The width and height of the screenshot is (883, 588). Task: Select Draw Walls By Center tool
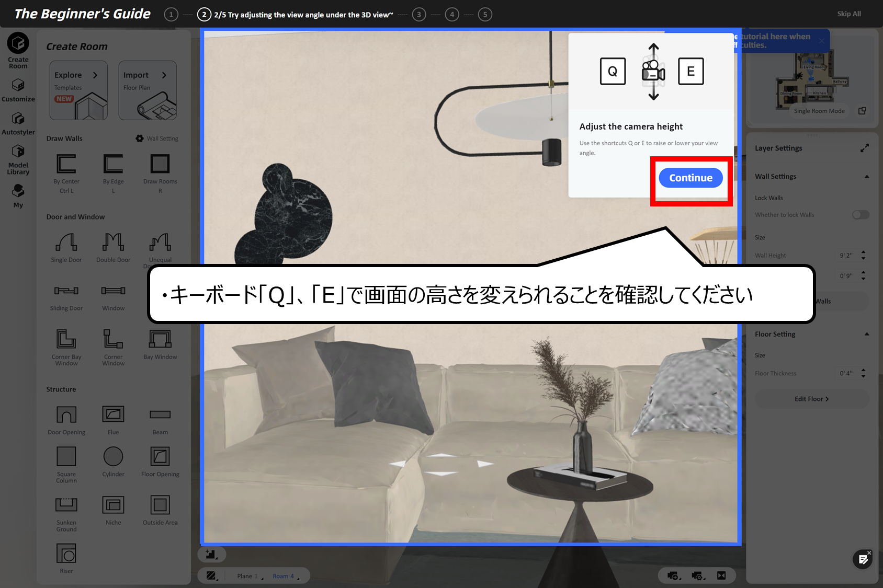tap(66, 174)
